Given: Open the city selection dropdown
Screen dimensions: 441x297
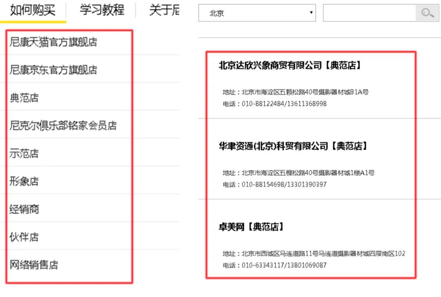Looking at the screenshot, I should (257, 13).
